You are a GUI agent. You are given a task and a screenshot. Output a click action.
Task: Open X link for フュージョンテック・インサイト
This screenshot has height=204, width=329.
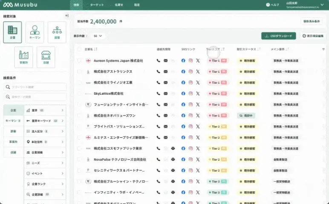pyautogui.click(x=198, y=105)
